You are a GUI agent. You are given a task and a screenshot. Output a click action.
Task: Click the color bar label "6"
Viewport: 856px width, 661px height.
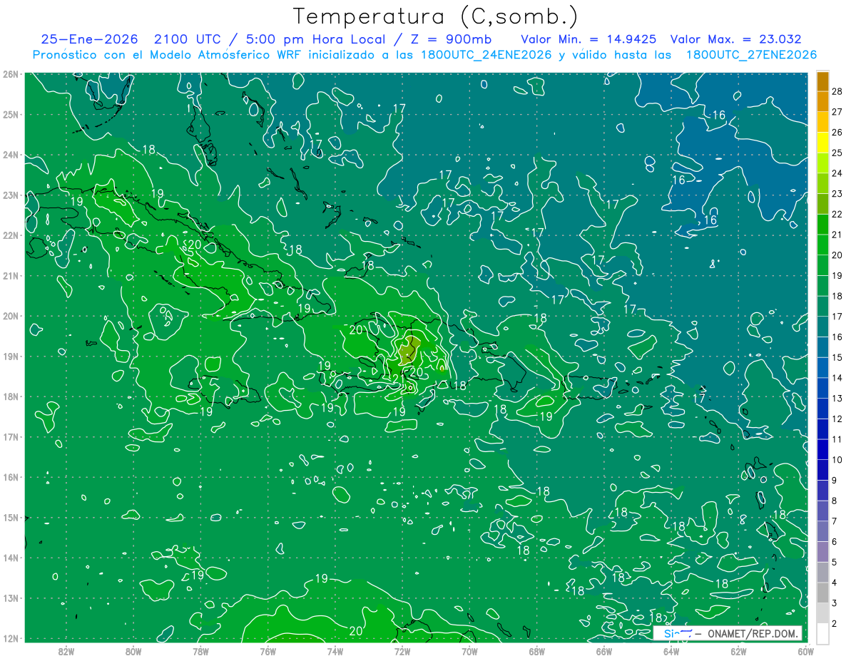(835, 542)
